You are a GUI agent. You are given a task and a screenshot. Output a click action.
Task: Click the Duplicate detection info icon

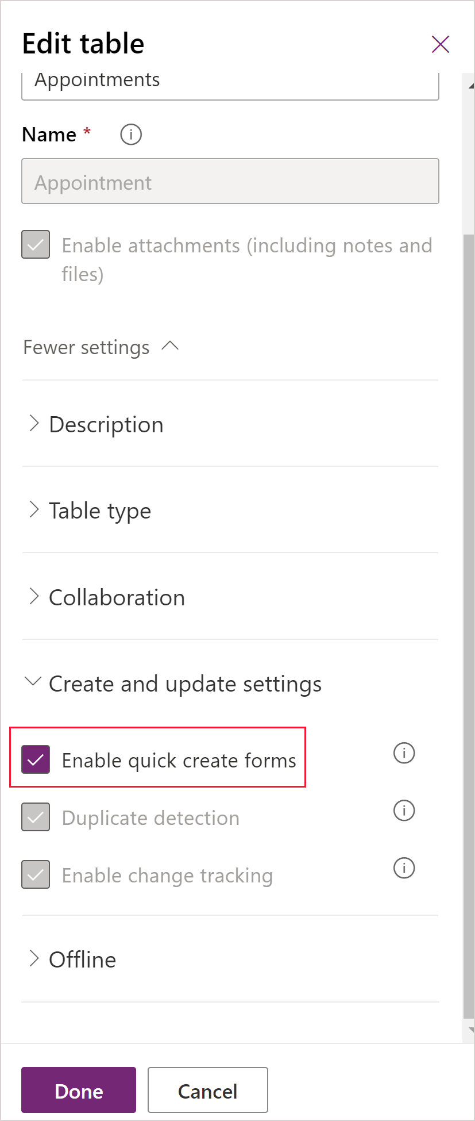point(404,810)
